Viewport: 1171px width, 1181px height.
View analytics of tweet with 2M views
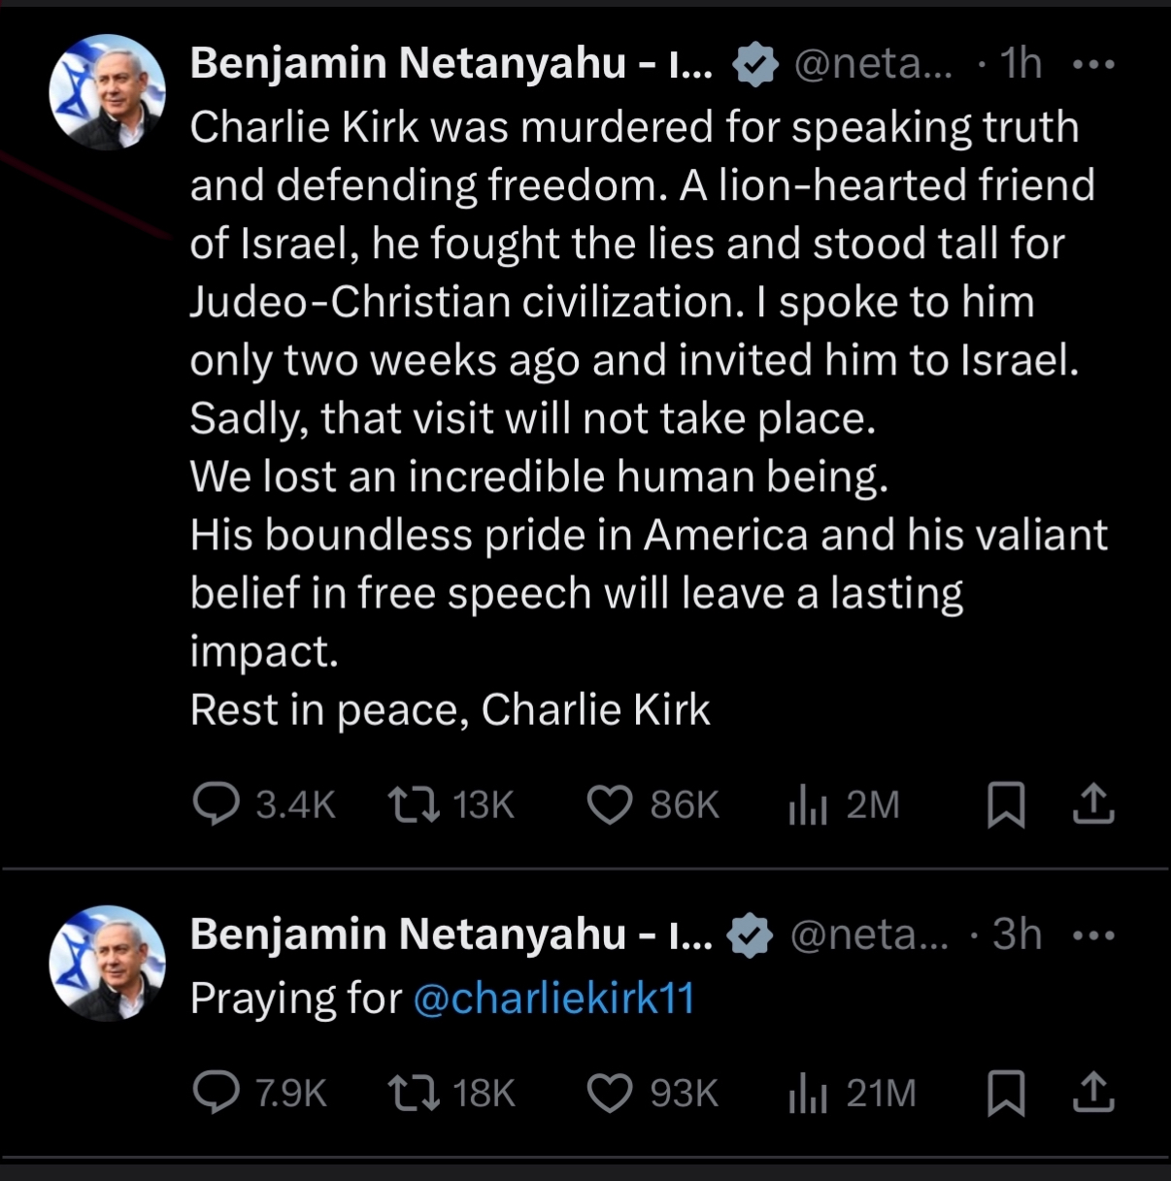pos(808,804)
